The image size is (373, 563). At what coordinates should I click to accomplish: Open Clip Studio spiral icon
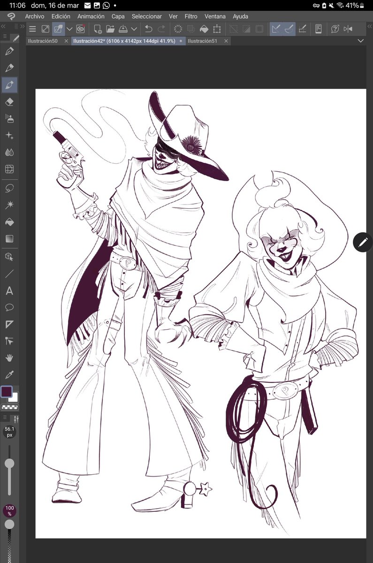pyautogui.click(x=80, y=29)
